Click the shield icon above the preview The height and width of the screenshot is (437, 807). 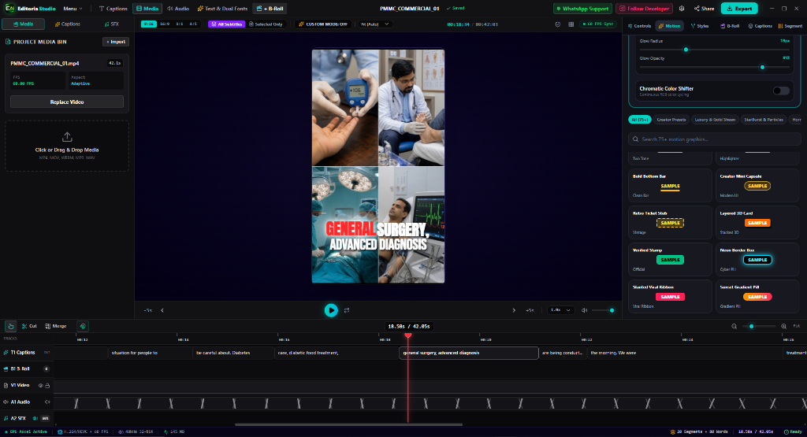click(x=558, y=24)
